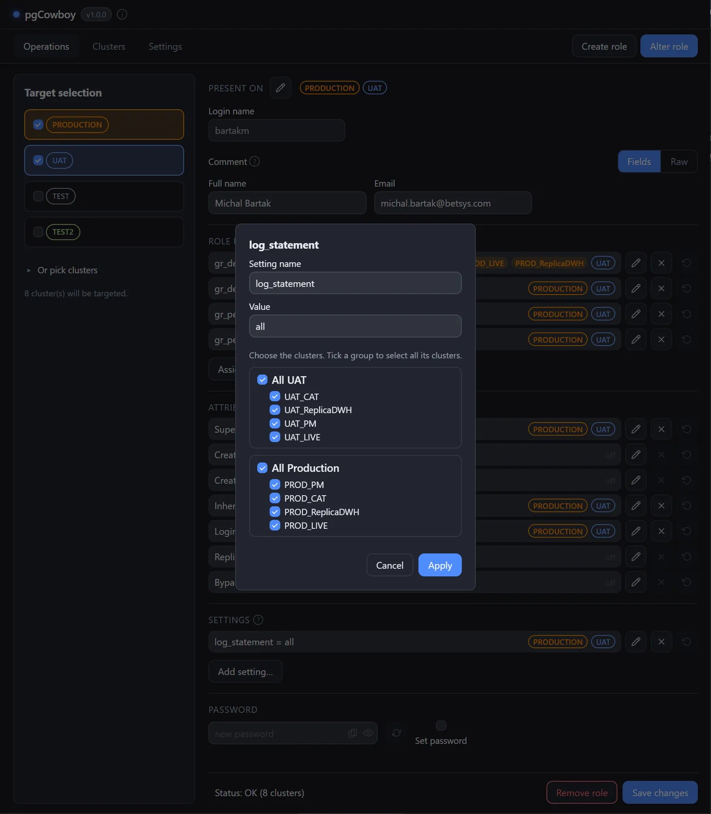
Task: Click the Login name field bartakm
Action: (276, 130)
